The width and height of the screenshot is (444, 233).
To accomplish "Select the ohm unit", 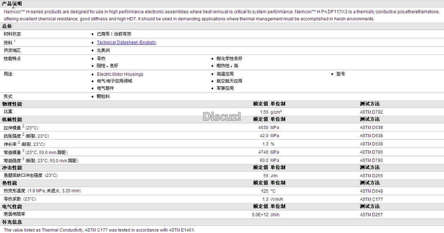I will [275, 215].
